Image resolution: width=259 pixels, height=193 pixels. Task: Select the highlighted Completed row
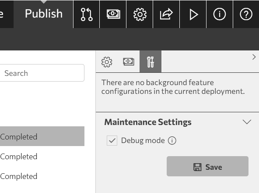pos(42,136)
